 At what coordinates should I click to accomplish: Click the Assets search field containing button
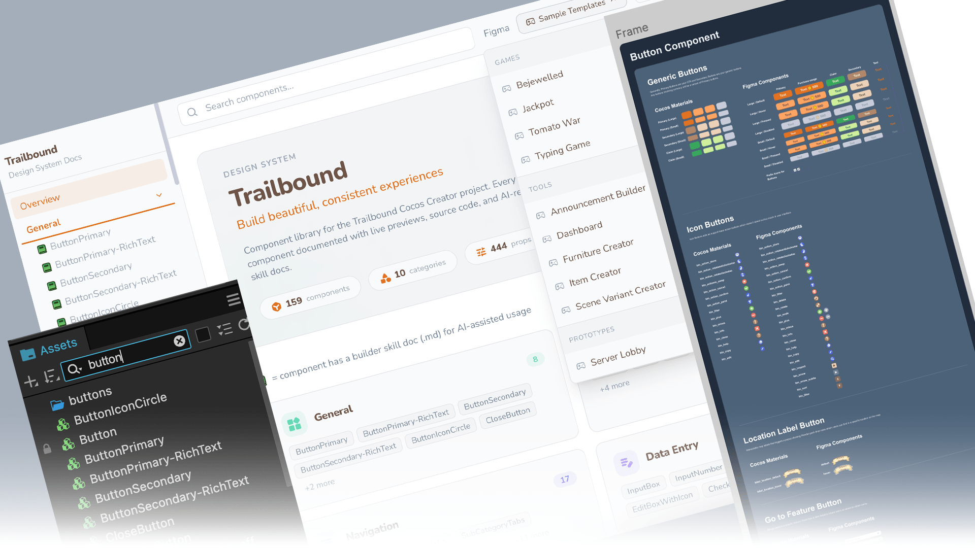[125, 355]
